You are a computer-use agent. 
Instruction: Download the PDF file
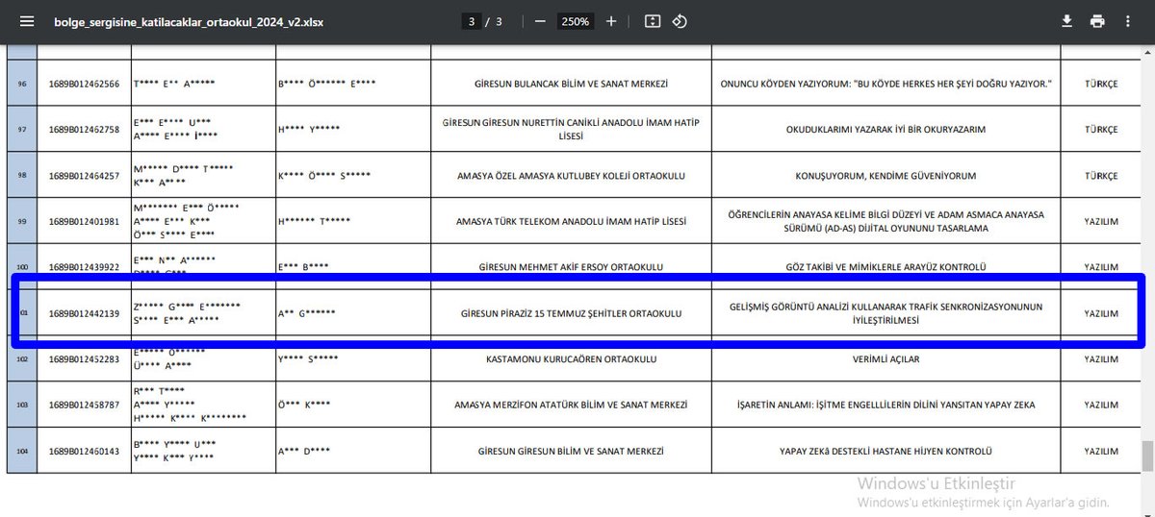(x=1066, y=21)
